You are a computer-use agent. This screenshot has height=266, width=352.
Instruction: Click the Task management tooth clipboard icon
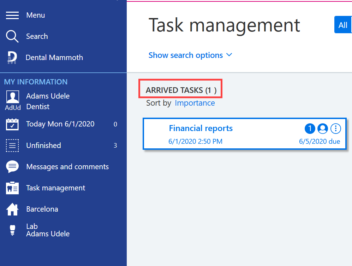pyautogui.click(x=12, y=188)
